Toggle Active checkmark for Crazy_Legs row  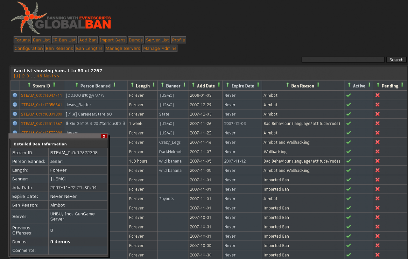point(348,142)
